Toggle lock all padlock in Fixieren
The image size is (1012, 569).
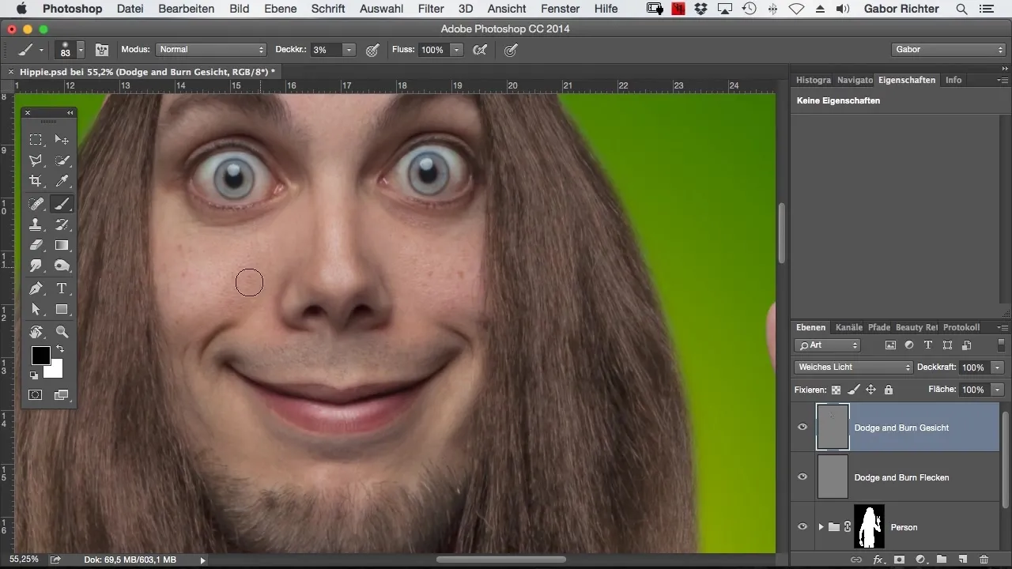point(888,390)
